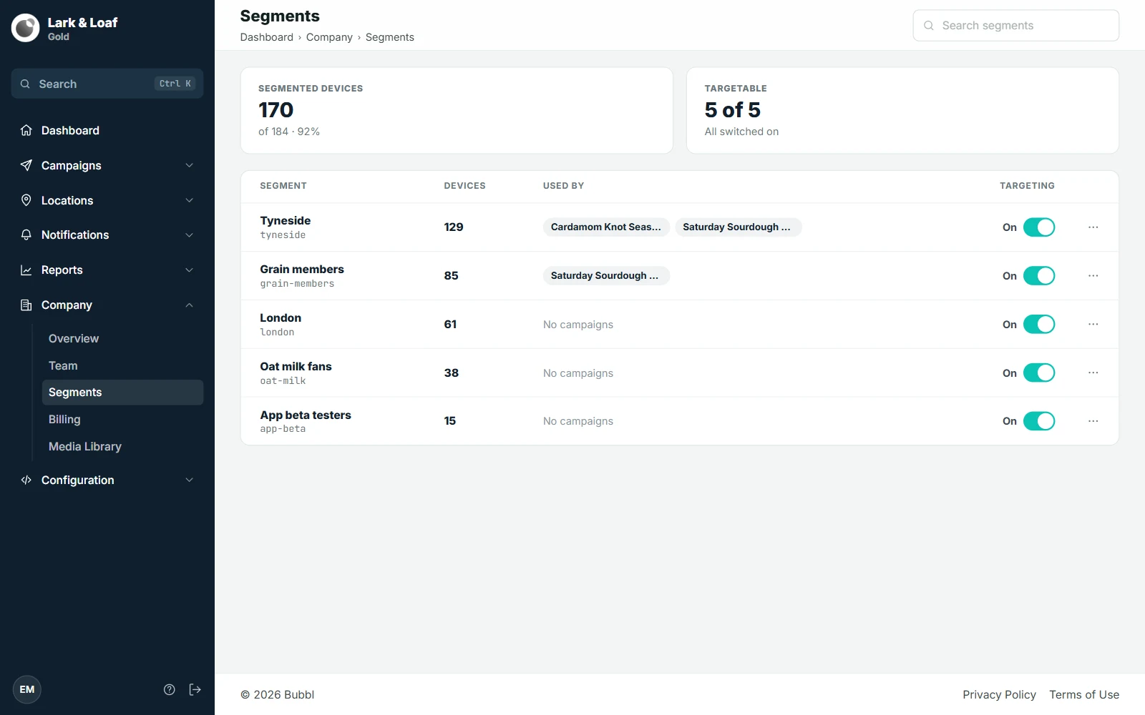Screen dimensions: 1145x715
Task: Expand the Campaigns menu chevron
Action: [x=190, y=165]
